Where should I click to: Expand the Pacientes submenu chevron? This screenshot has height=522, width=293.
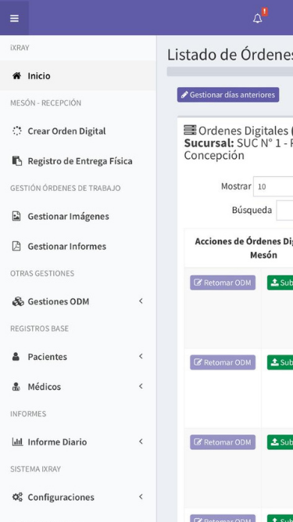tap(141, 356)
